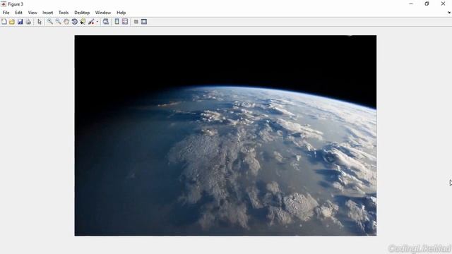Open the Tools menu
Viewport: 452px width, 254px height.
pyautogui.click(x=64, y=13)
